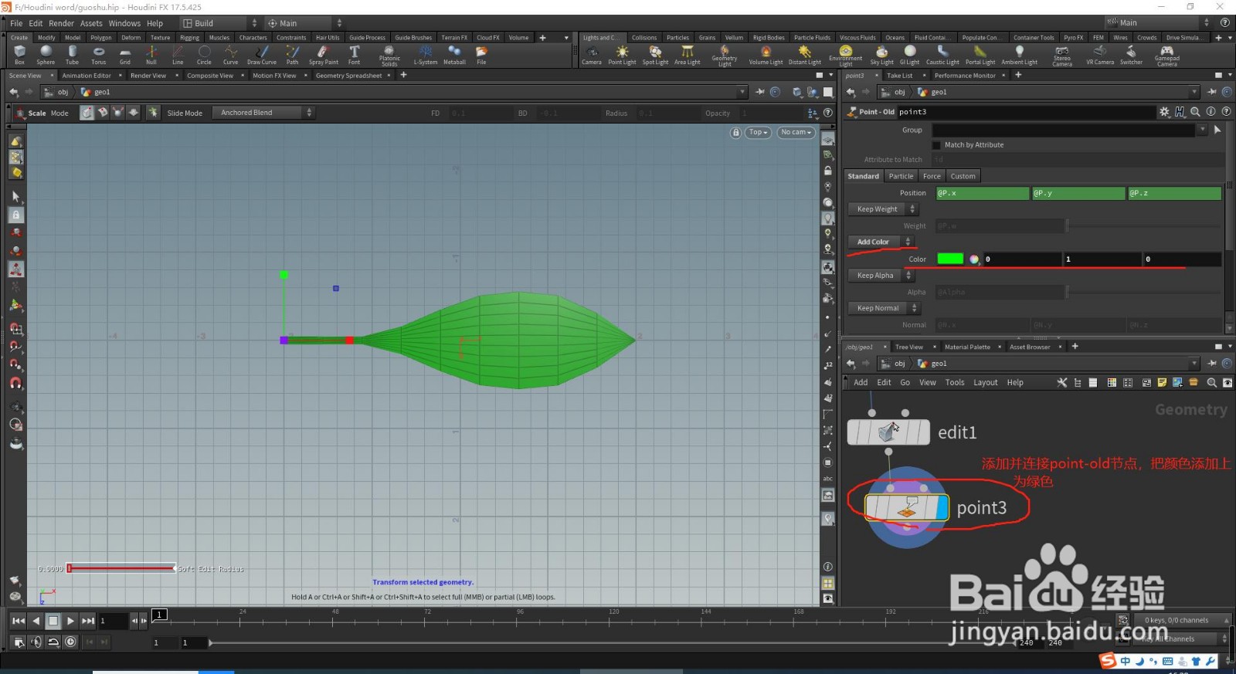Select the Line shelf tool

click(178, 55)
